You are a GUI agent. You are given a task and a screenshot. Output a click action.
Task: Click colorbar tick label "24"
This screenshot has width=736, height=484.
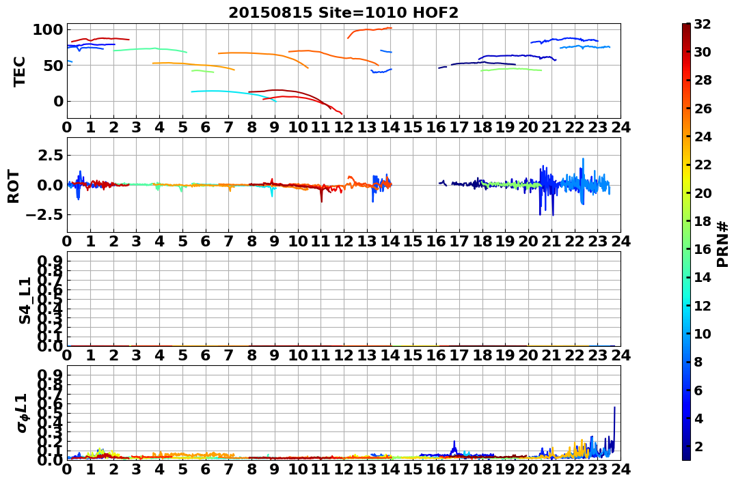[703, 137]
